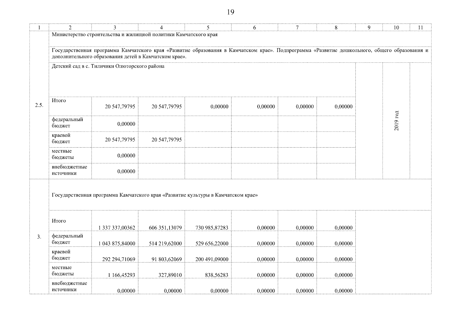Screen dimensions: 461x326
Task: Click the value 606 351,13079
Action: pos(165,228)
